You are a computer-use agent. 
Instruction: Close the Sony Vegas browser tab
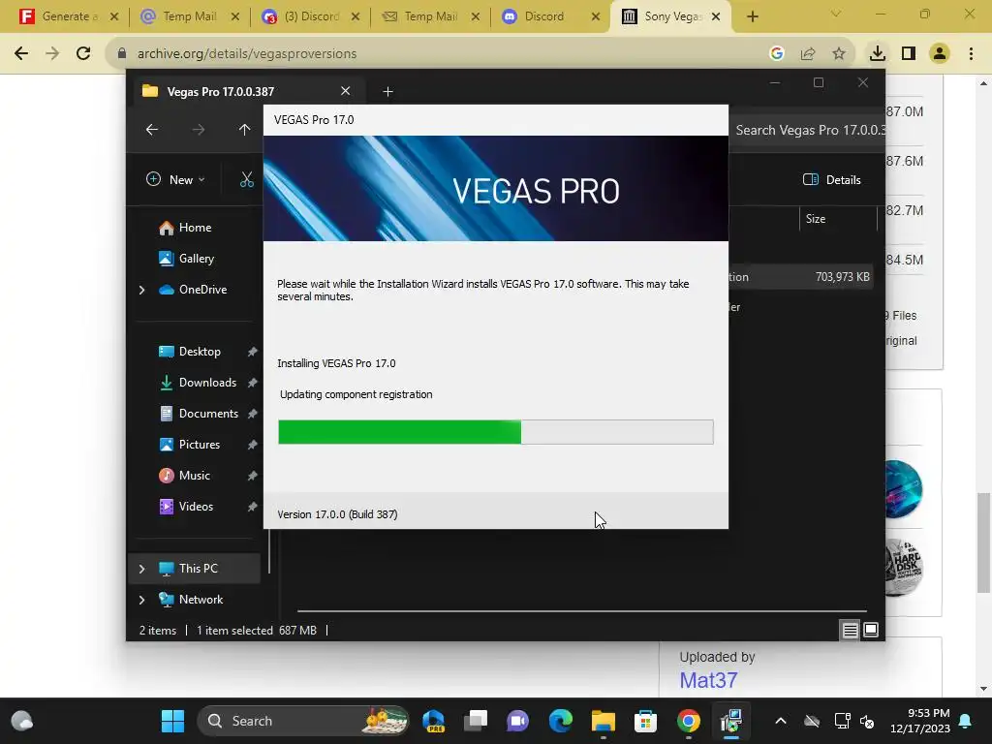pos(716,16)
